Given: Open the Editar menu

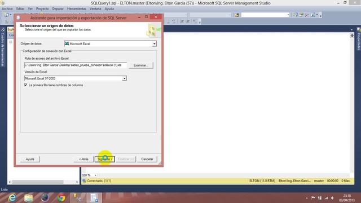Looking at the screenshot, I should (x=20, y=8).
